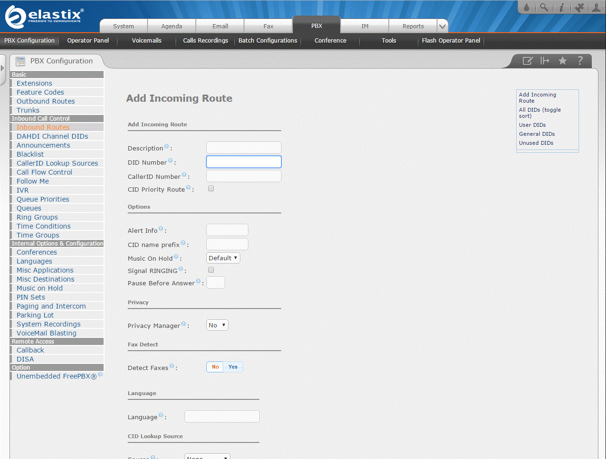
Task: Click the Alert Info input field
Action: click(x=227, y=230)
